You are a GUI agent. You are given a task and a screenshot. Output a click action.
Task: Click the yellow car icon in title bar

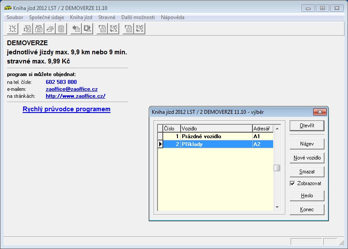(x=8, y=8)
